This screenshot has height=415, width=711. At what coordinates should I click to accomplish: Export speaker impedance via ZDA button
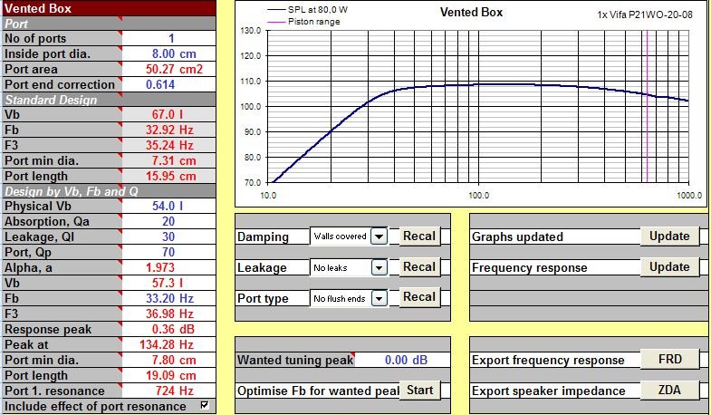pyautogui.click(x=669, y=391)
